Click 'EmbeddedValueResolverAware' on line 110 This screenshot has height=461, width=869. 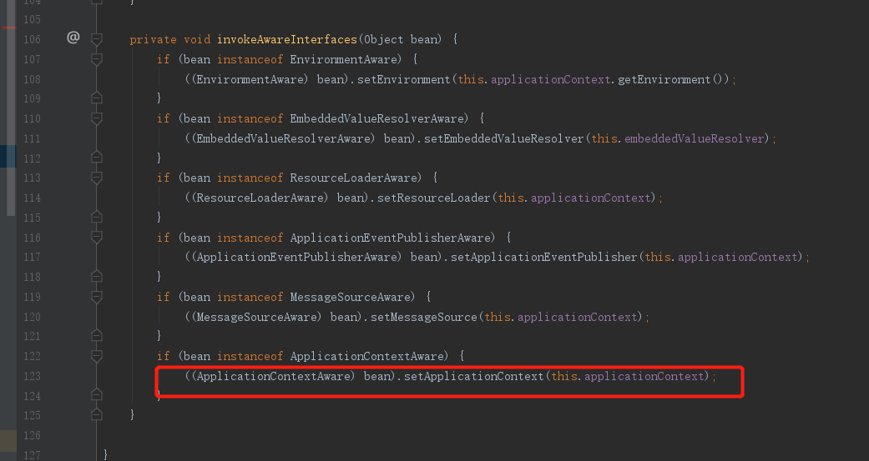tap(377, 118)
